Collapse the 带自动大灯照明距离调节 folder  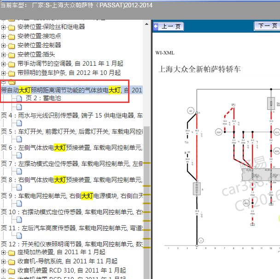click(x=3, y=82)
